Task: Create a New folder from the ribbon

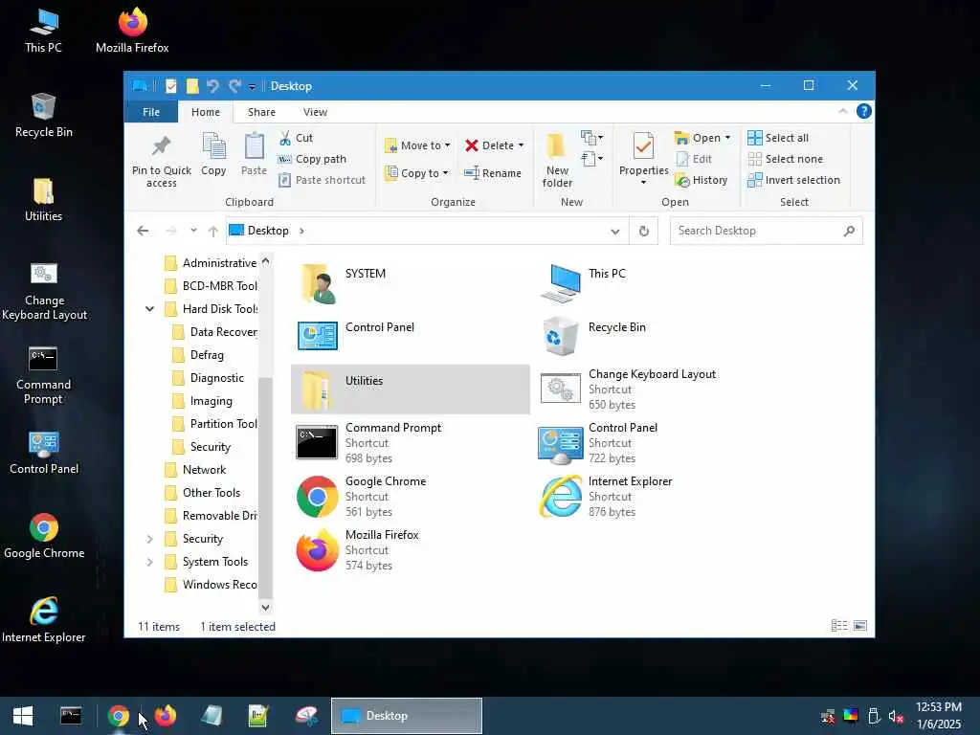Action: (x=557, y=161)
